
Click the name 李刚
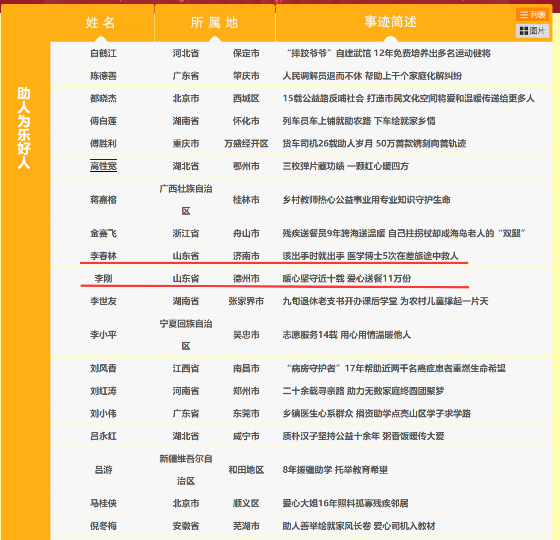(x=104, y=278)
